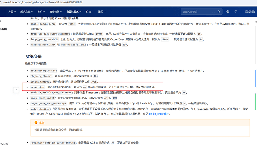This screenshot has height=145, width=257.
Task: Click the browser address bar URL
Action: (43, 2)
